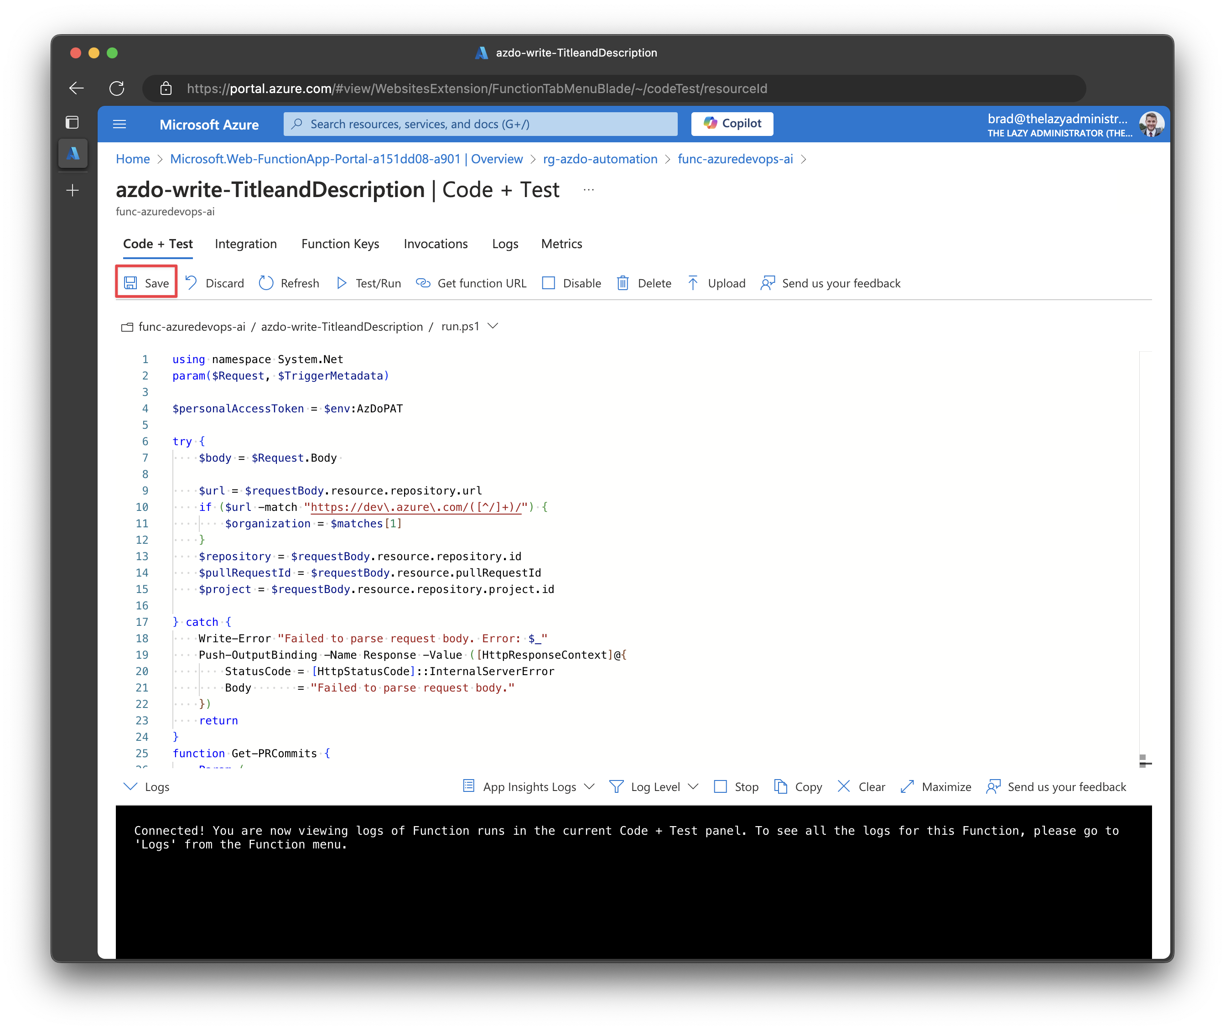Click the 'function Get-PRCommits' line
The height and width of the screenshot is (1030, 1225).
tap(252, 753)
